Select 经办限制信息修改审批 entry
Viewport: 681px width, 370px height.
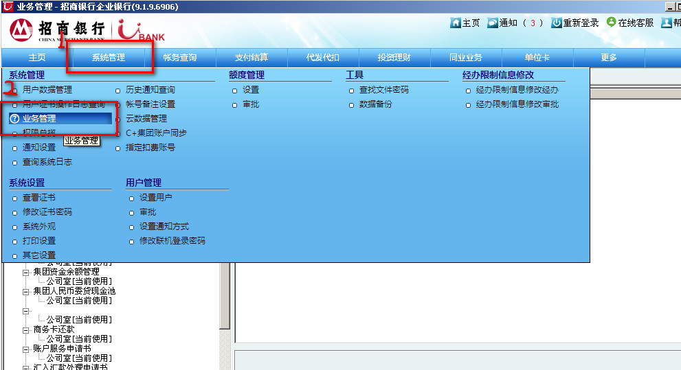click(x=517, y=104)
